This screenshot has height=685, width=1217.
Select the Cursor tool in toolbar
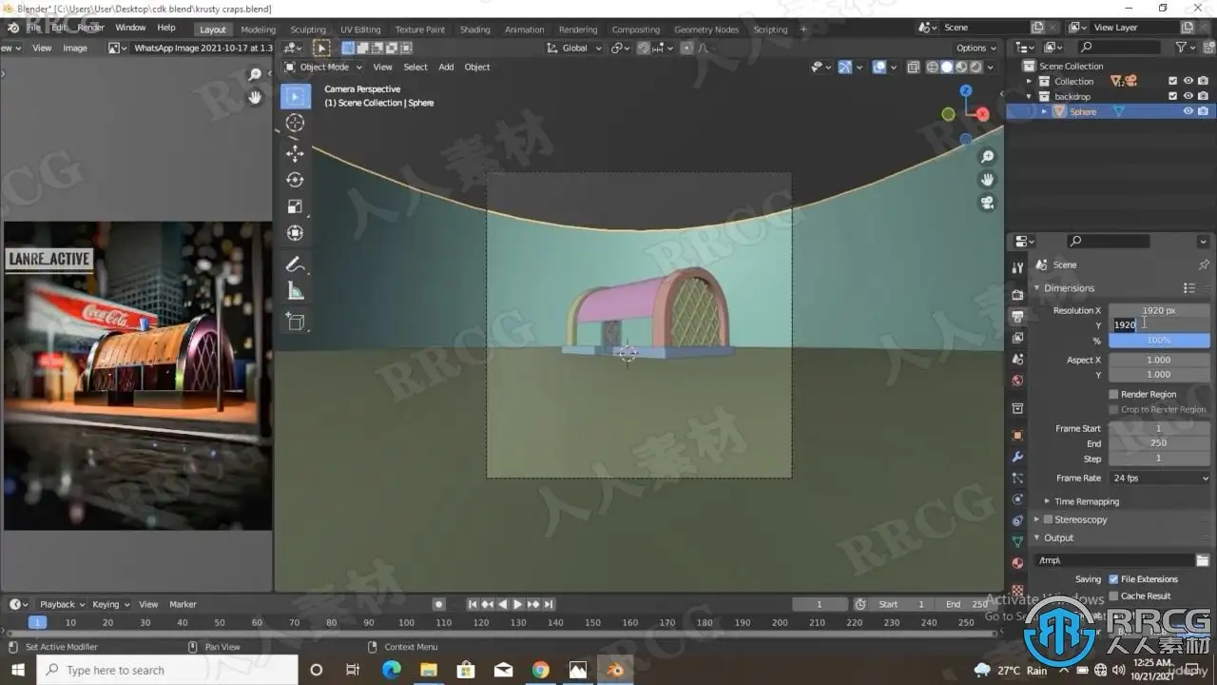pos(295,123)
